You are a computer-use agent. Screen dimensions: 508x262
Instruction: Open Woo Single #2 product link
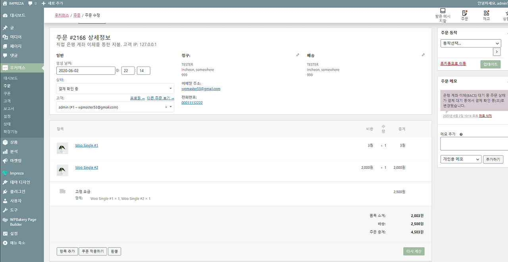click(87, 168)
